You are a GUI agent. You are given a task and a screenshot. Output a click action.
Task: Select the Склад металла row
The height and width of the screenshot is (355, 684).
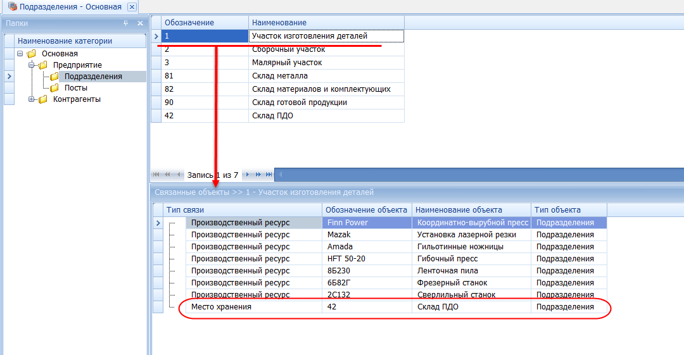279,76
